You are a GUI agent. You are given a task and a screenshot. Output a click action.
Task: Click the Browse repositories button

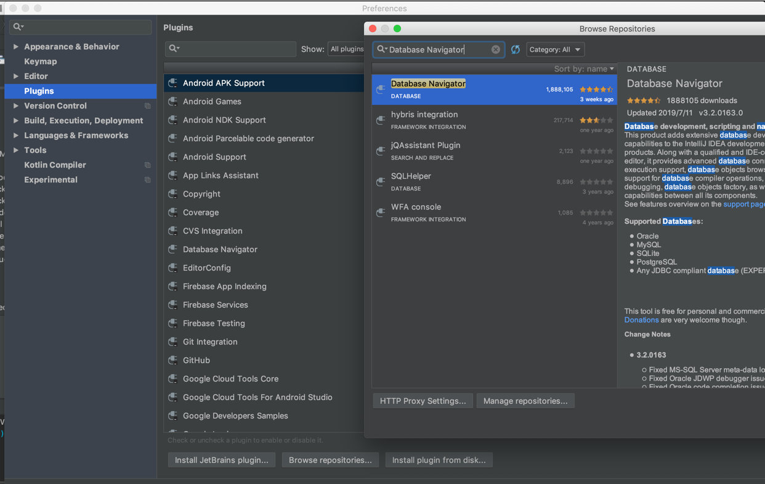330,460
